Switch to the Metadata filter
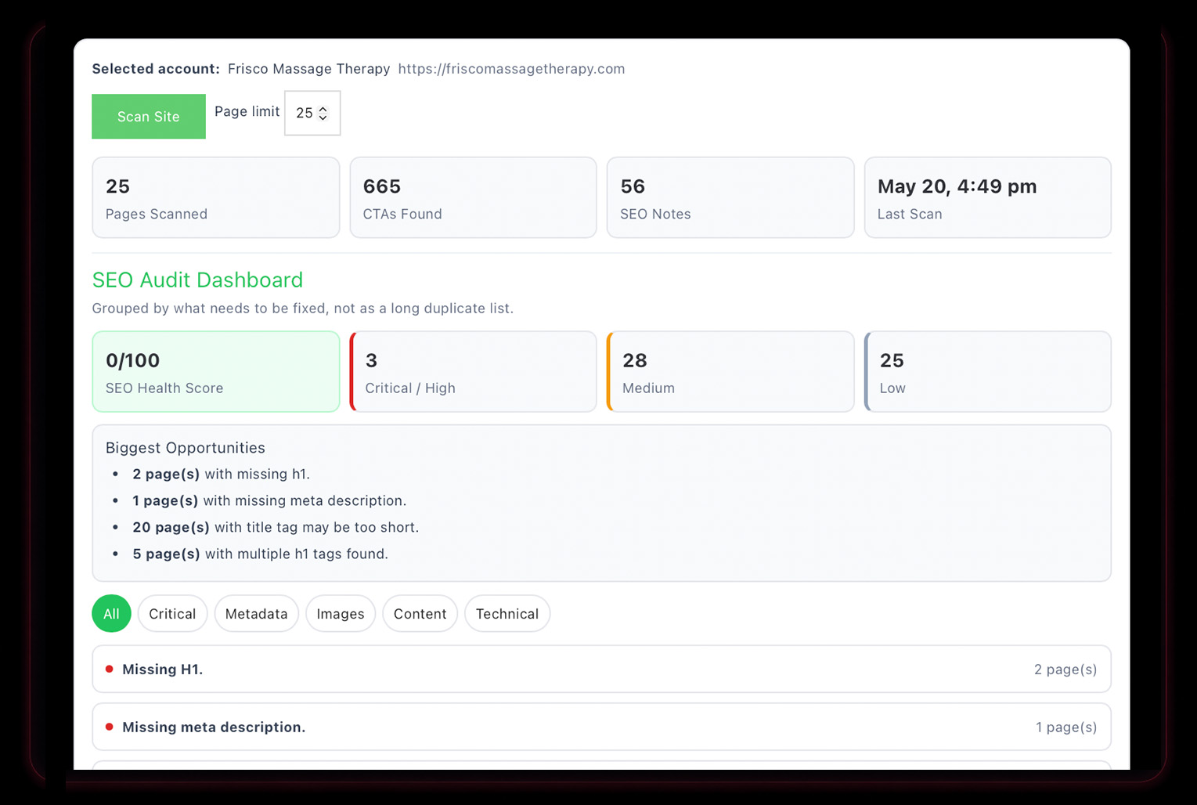This screenshot has width=1197, height=805. coord(256,614)
